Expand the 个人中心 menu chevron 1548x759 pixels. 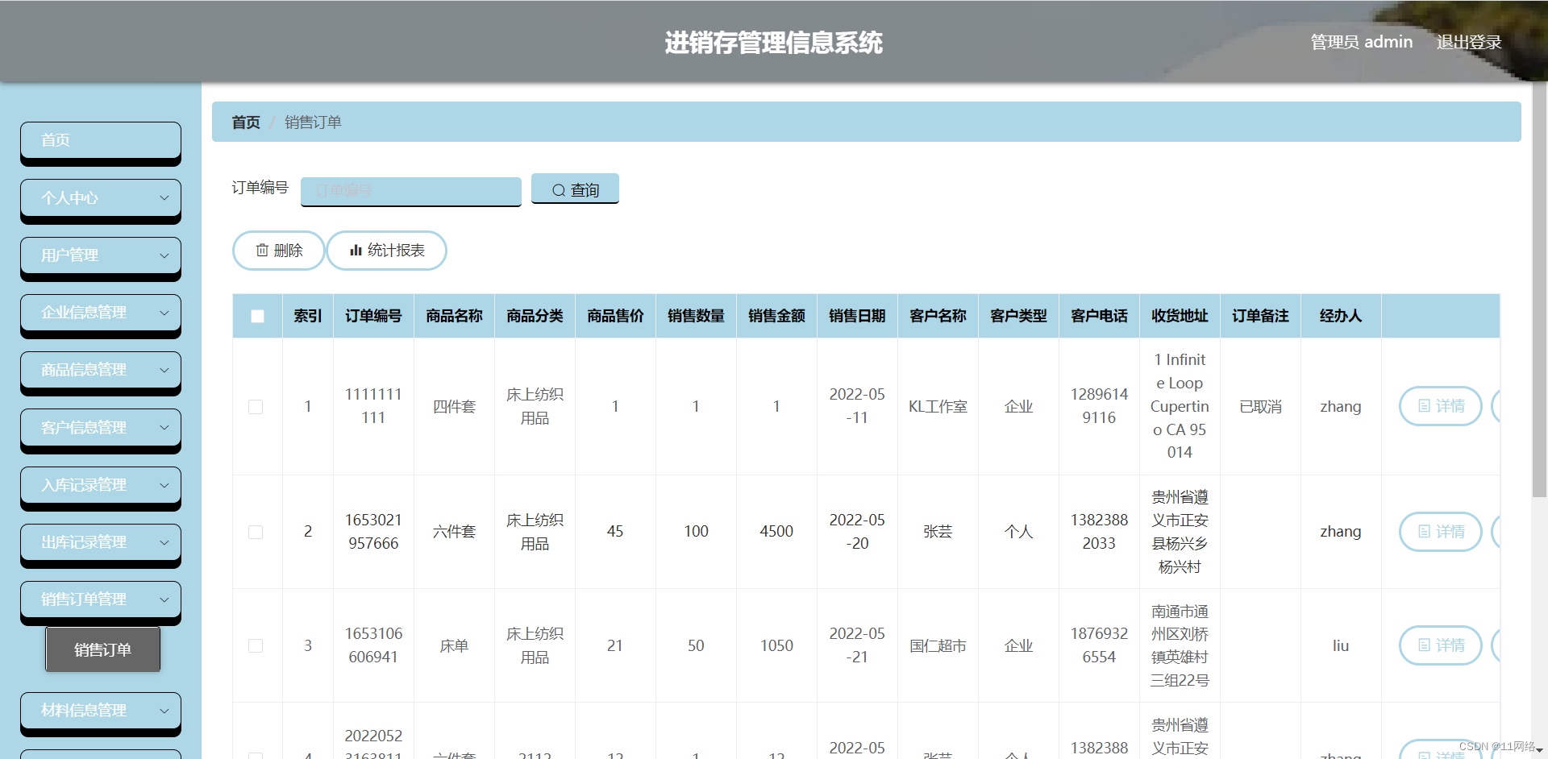tap(164, 198)
